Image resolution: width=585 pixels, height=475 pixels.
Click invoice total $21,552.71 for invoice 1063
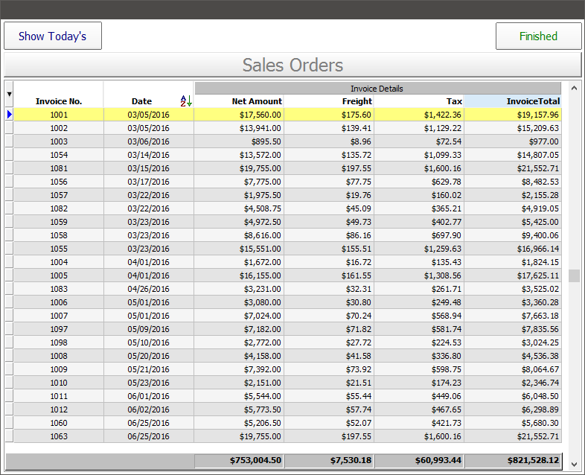click(x=512, y=436)
